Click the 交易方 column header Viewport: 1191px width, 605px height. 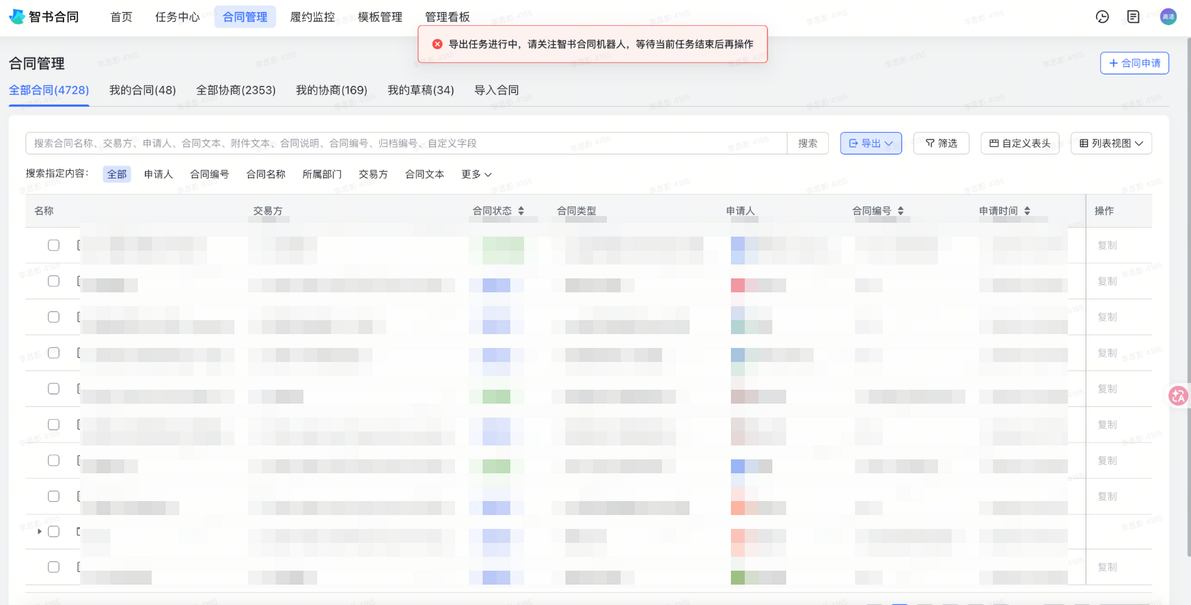tap(268, 211)
